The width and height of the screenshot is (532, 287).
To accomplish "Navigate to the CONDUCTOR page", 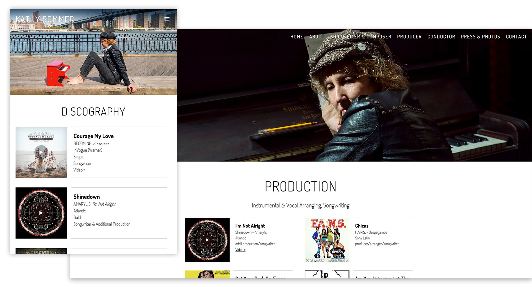I will (x=441, y=37).
